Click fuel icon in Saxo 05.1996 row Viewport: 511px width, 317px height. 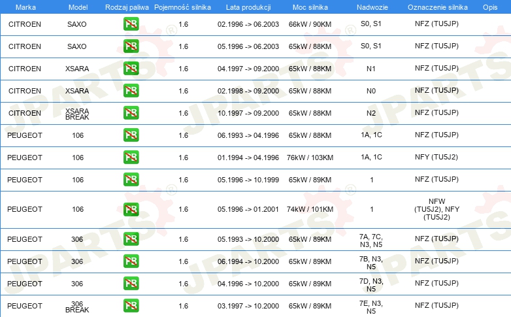pos(131,46)
